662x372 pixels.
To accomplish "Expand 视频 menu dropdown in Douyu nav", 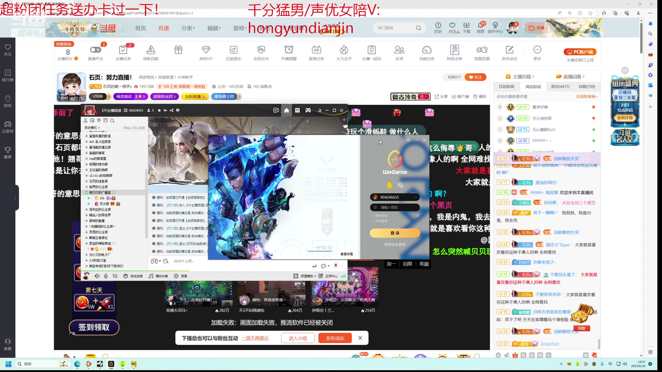I will pyautogui.click(x=214, y=28).
